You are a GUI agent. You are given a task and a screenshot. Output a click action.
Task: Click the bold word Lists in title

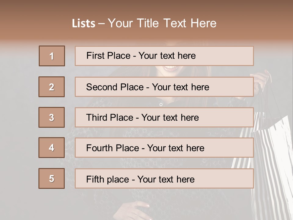(84, 24)
